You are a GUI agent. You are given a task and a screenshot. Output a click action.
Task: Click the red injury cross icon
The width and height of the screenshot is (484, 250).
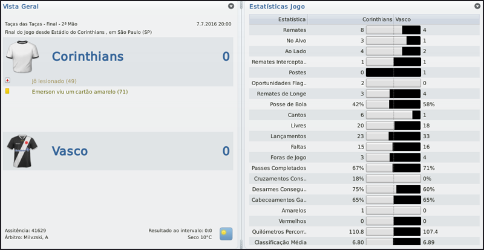point(7,80)
